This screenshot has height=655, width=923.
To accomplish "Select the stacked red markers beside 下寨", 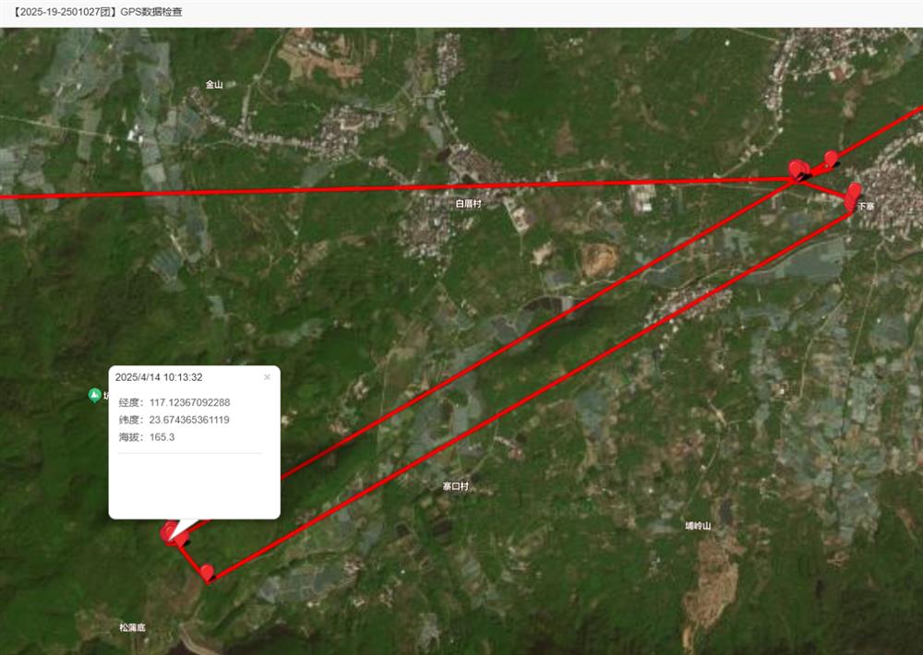I will click(x=852, y=196).
